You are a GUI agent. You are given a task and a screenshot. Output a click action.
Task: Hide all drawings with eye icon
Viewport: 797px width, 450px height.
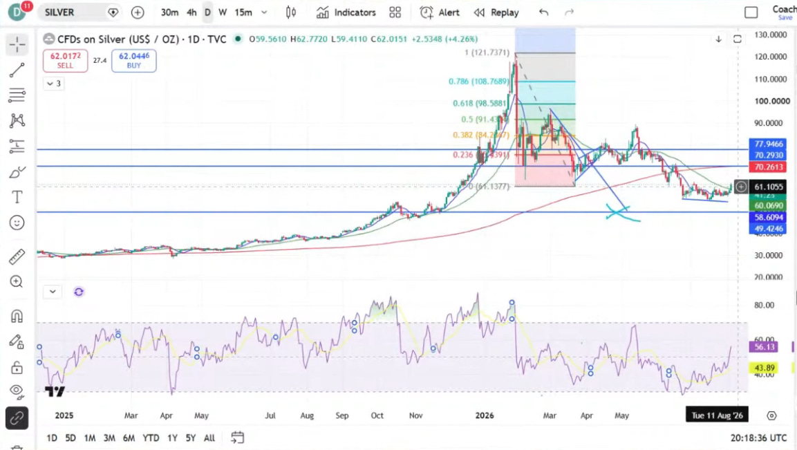(x=17, y=391)
